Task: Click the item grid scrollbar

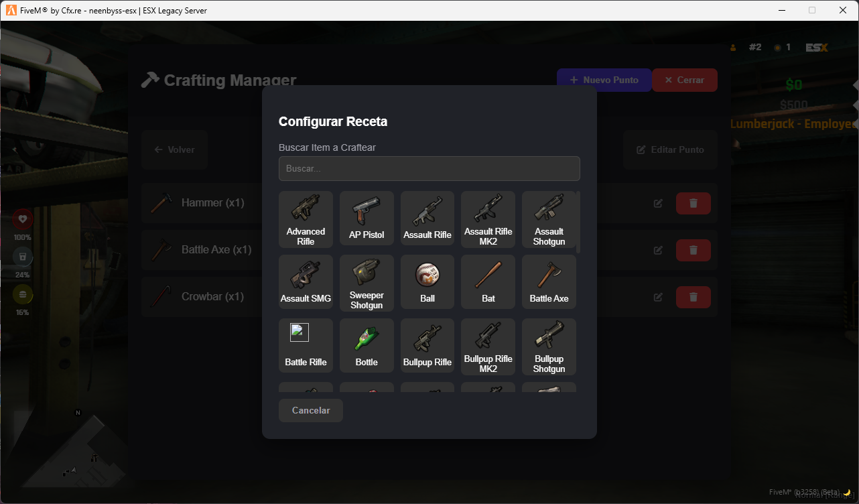Action: pyautogui.click(x=578, y=221)
